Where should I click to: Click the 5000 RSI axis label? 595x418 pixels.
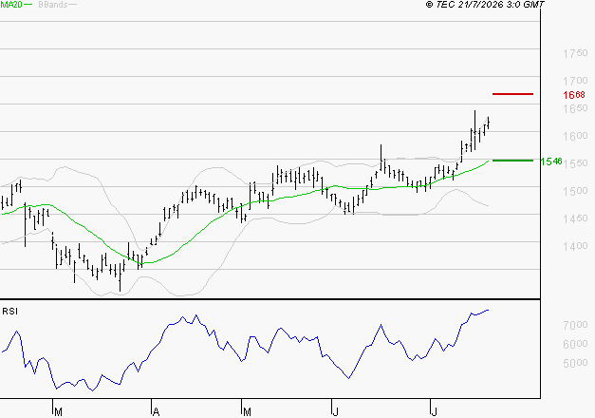(575, 363)
